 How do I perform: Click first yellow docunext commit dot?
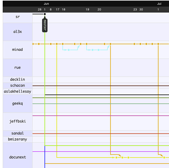tap(116, 157)
